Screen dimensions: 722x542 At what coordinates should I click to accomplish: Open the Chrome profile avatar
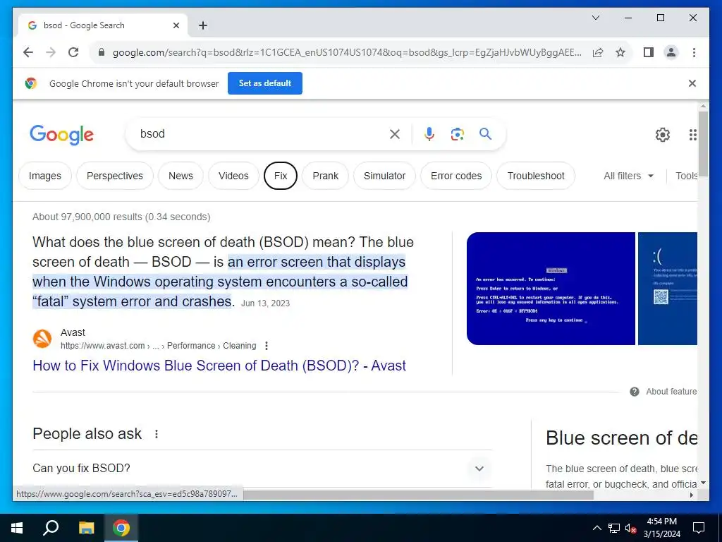pos(671,52)
